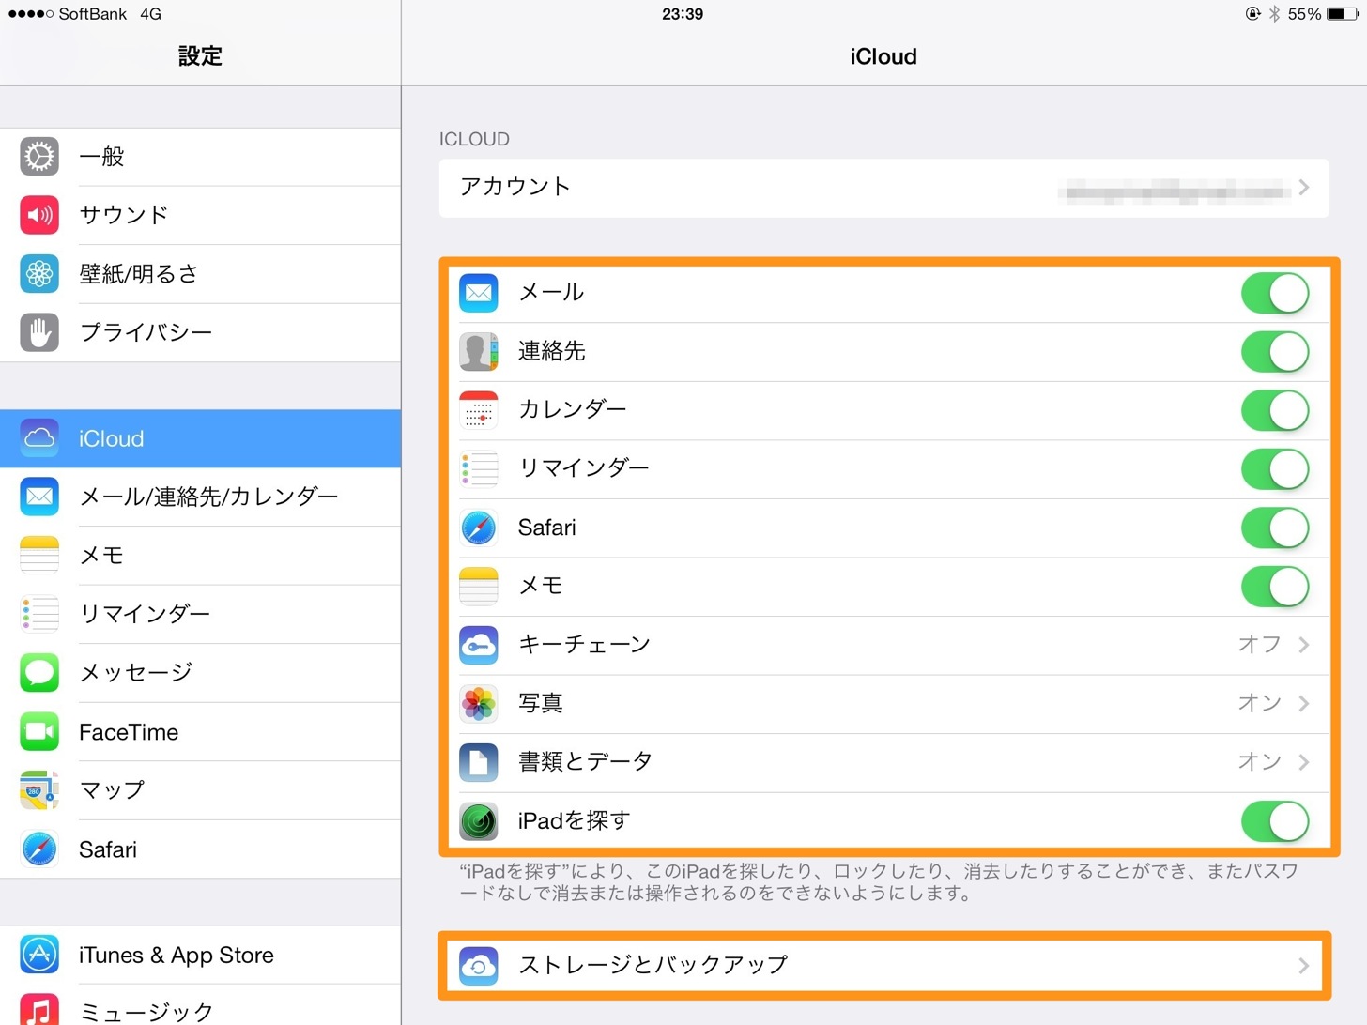This screenshot has height=1025, width=1367.
Task: Tap the iTunes & App Store icon
Action: (39, 955)
